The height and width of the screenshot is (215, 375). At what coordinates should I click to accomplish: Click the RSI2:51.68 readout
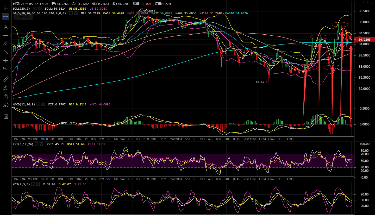click(76, 144)
